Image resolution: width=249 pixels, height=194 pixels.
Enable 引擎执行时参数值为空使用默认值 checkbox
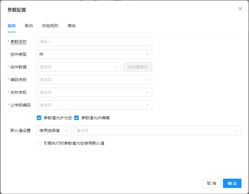(x=39, y=143)
